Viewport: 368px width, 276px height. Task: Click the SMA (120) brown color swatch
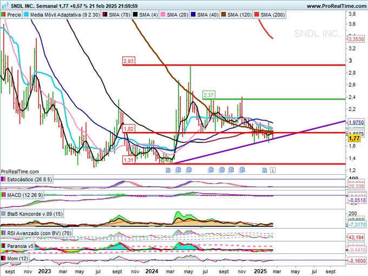coord(224,15)
